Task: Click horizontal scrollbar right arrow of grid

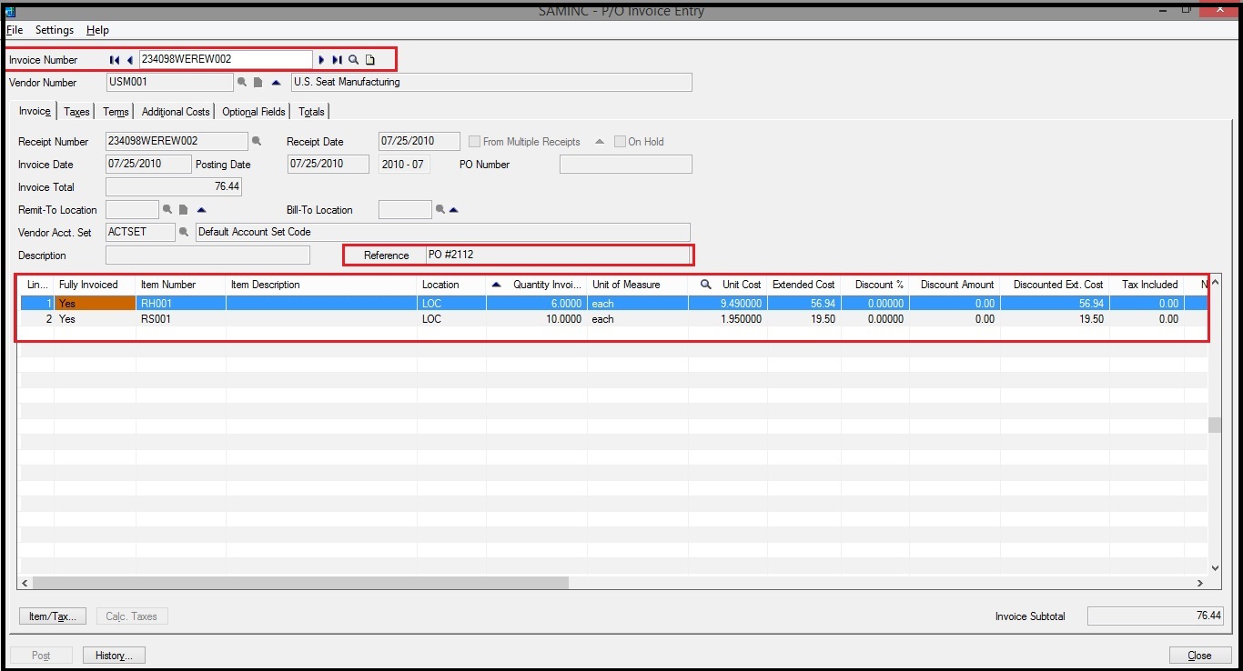Action: [1200, 583]
